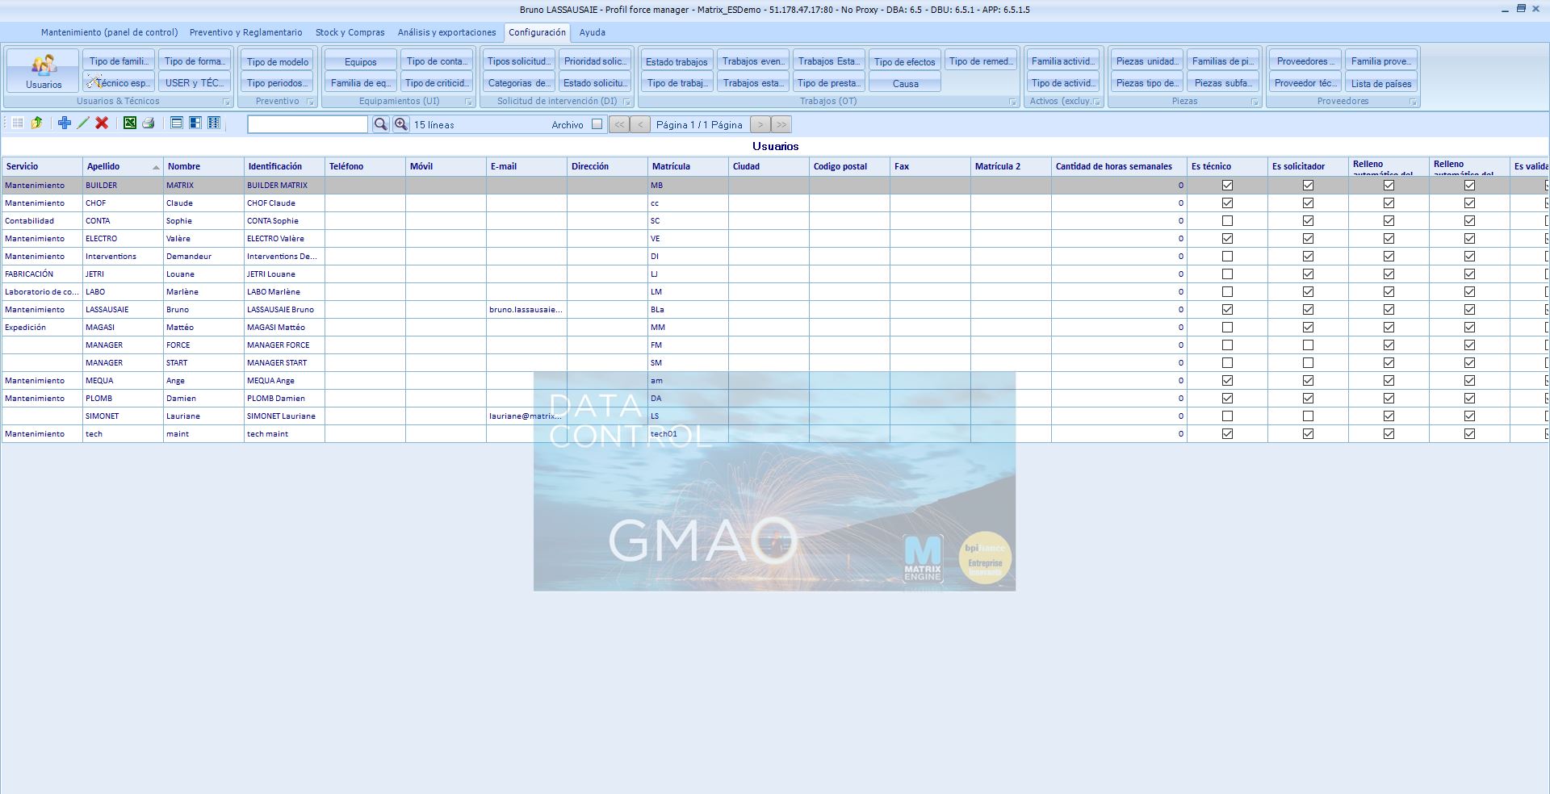The height and width of the screenshot is (794, 1550).
Task: Toggle Es técnico for LASSAUSAIE Bruno
Action: [1227, 310]
